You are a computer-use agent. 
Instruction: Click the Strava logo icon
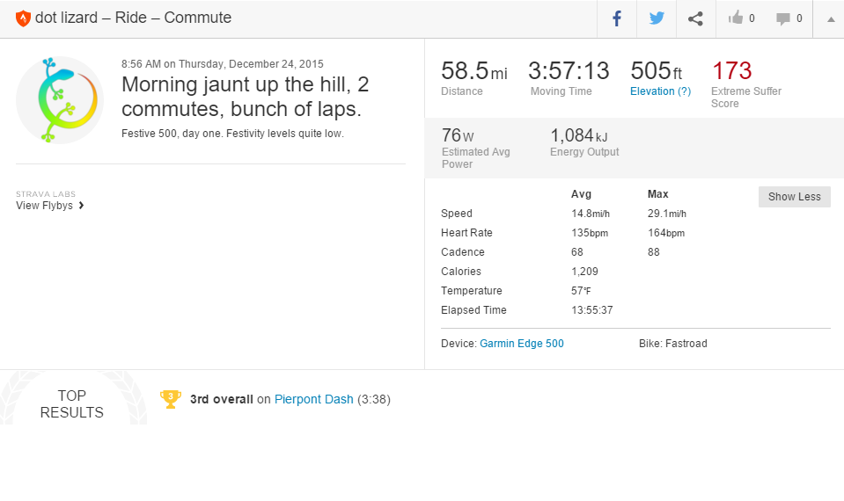pos(23,18)
